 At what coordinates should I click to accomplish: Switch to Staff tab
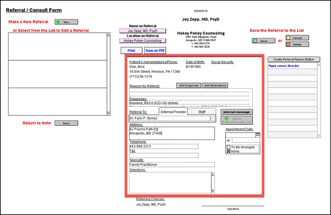coord(202,112)
